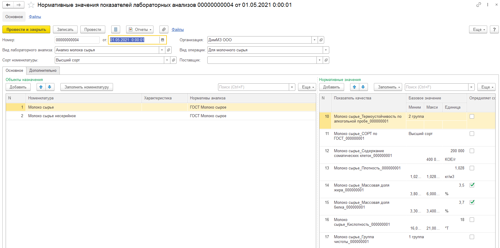Select the Молоко сырье nomenclature cell
500x248 pixels.
[83, 107]
